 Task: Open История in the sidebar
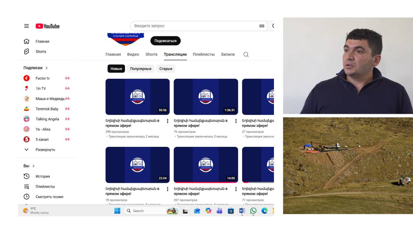pyautogui.click(x=43, y=177)
